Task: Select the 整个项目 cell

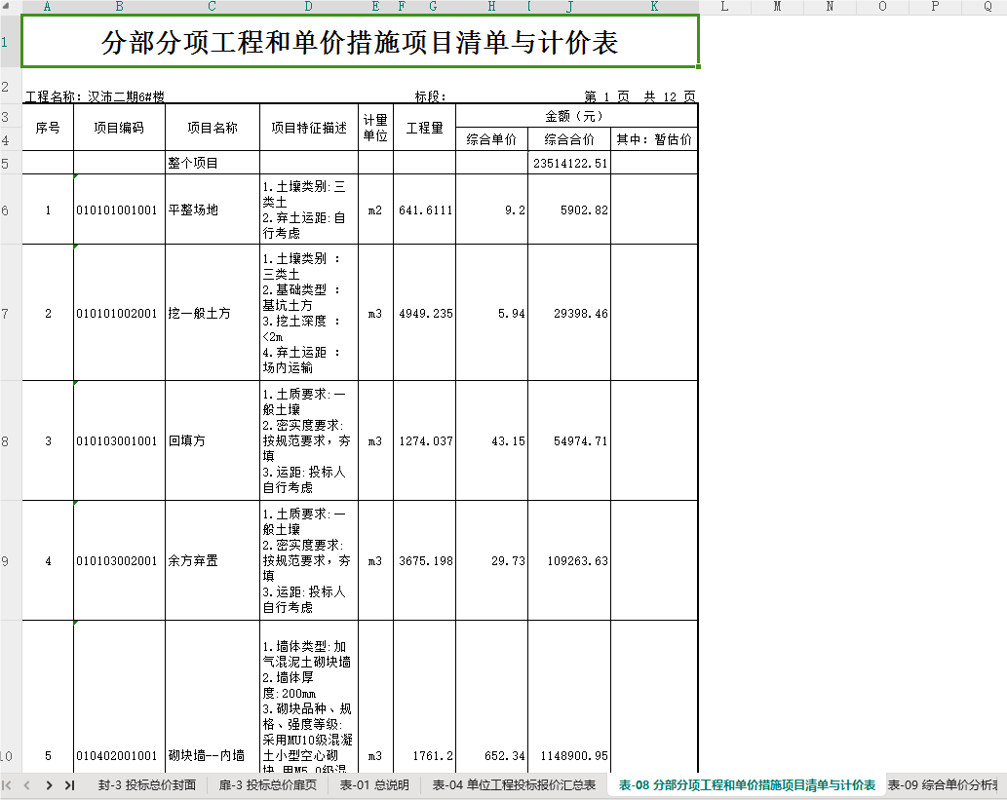Action: tap(213, 163)
